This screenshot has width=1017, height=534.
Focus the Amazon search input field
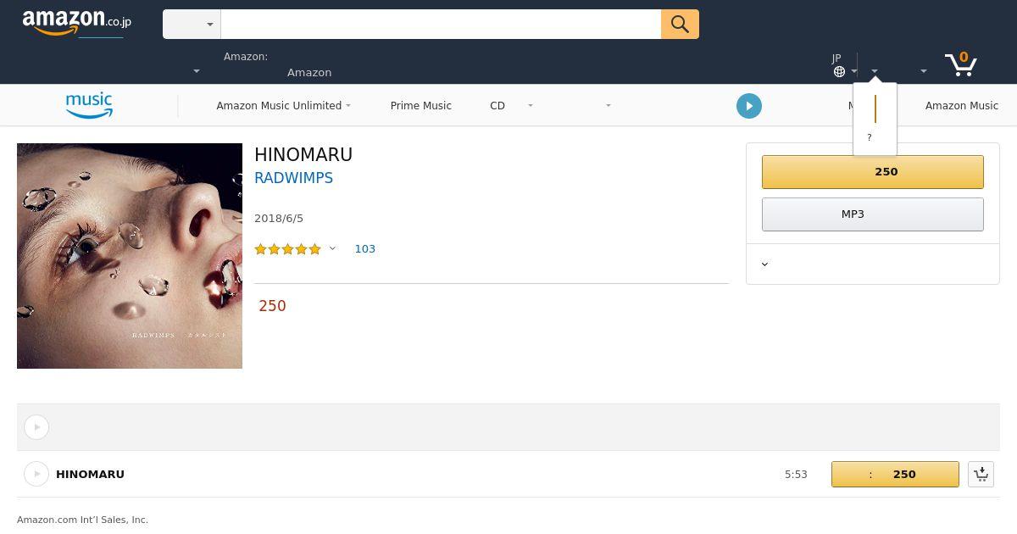441,24
